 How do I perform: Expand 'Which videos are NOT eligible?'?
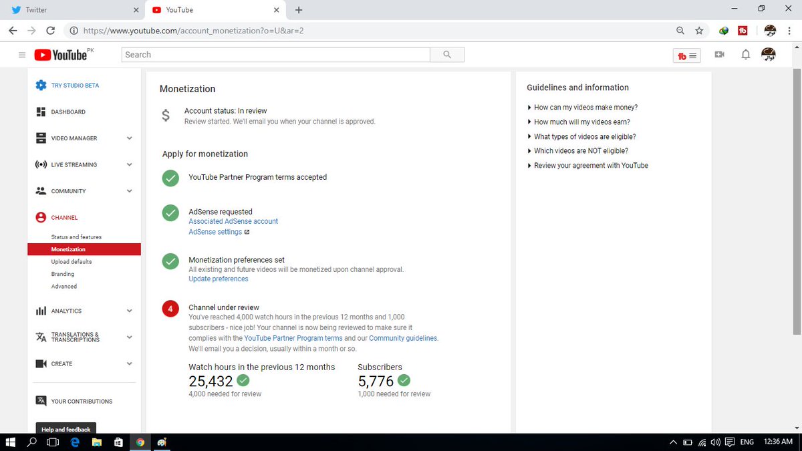(577, 151)
